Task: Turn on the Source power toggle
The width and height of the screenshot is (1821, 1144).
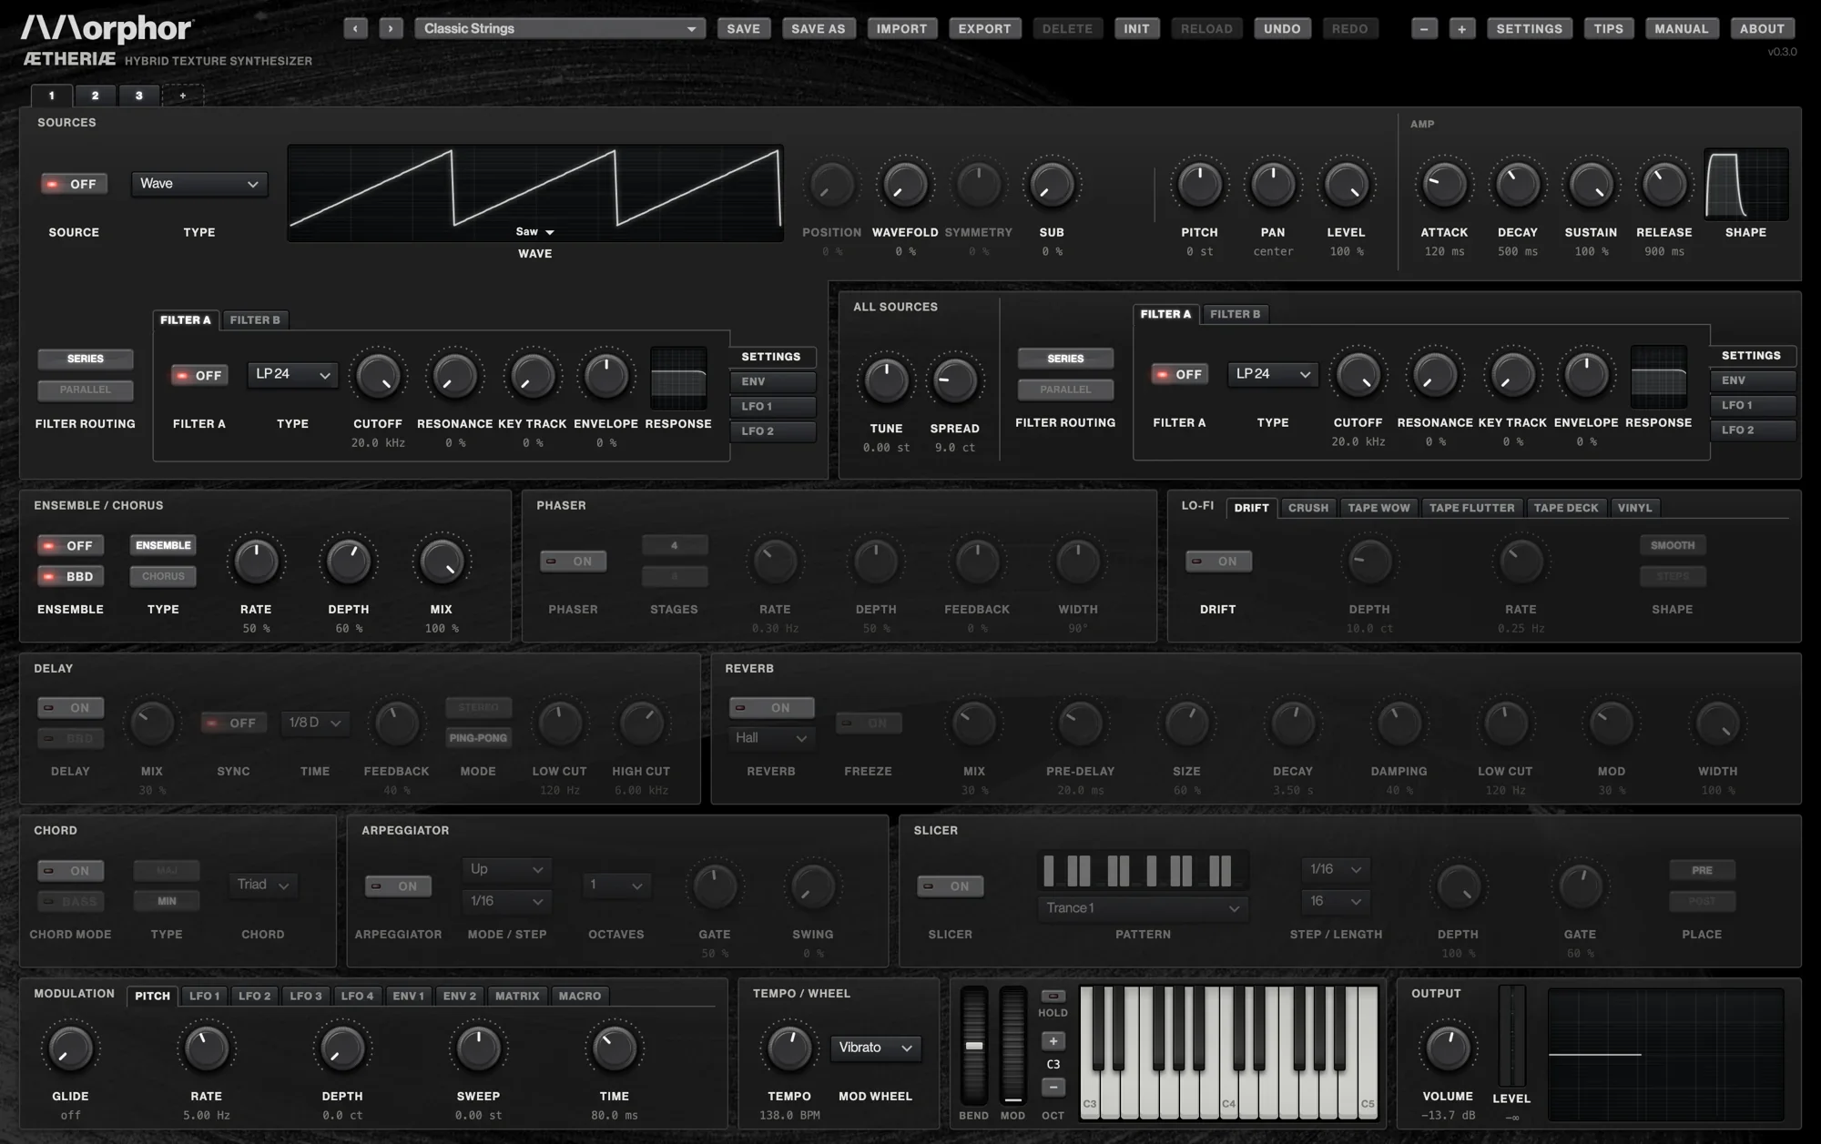Action: (x=74, y=184)
